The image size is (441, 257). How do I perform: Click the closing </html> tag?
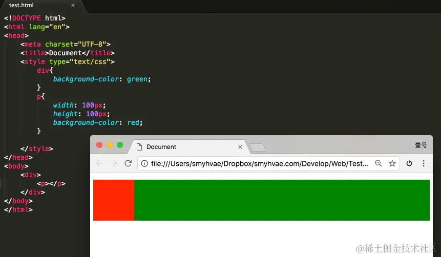click(x=18, y=209)
